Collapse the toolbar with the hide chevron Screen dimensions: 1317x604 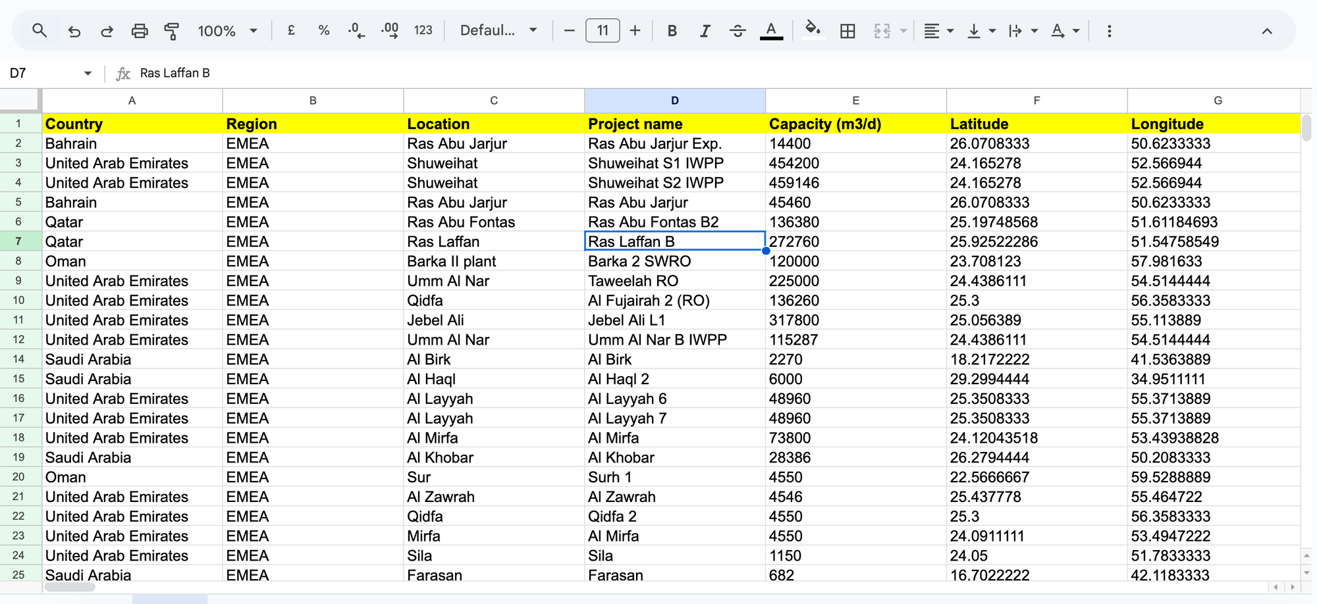click(1267, 30)
